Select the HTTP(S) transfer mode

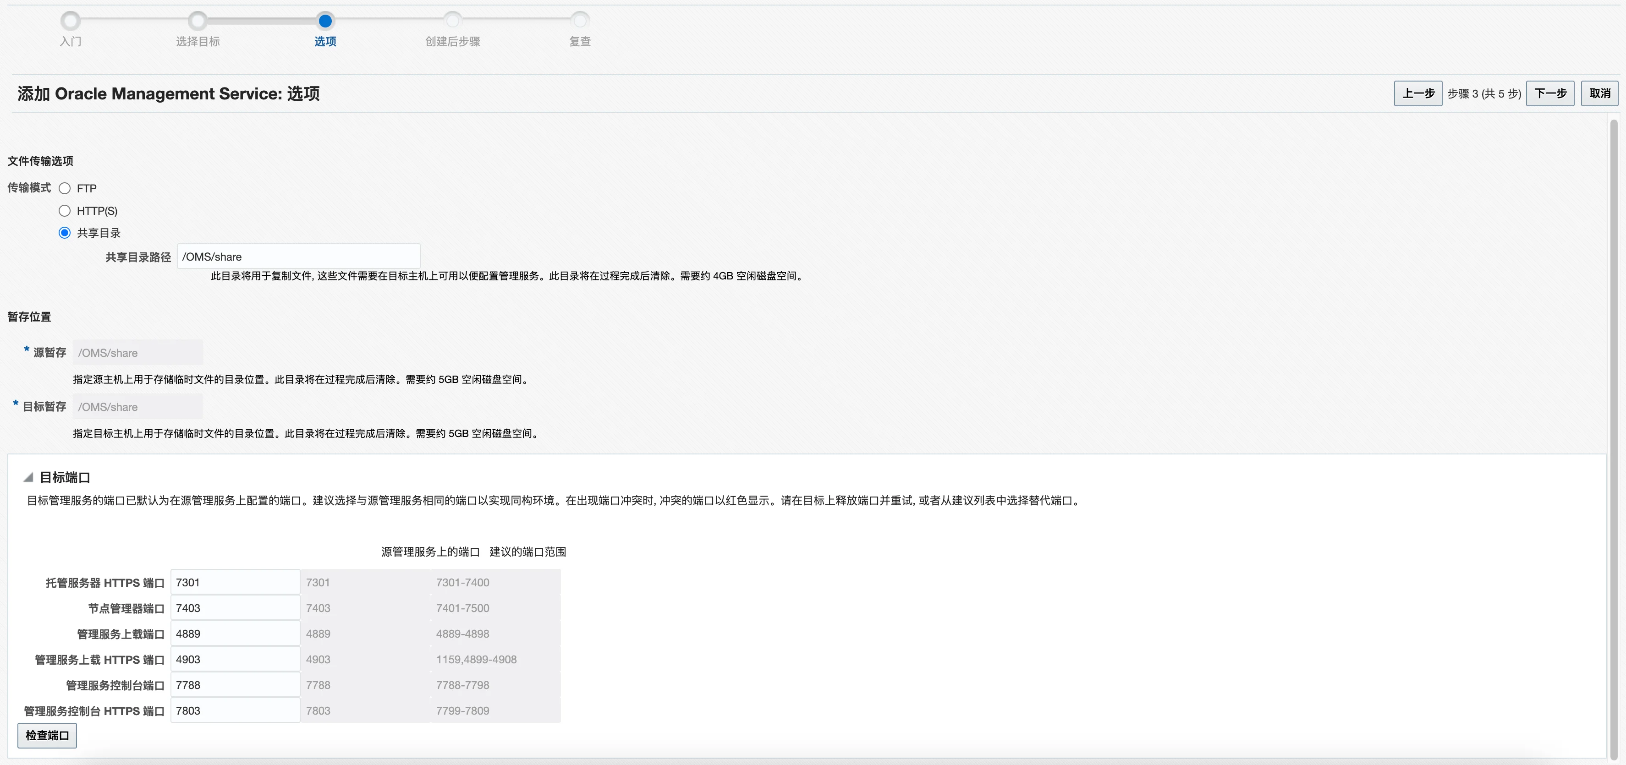coord(65,210)
